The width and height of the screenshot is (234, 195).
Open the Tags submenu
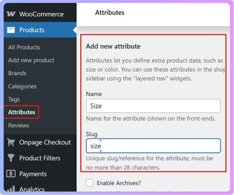pos(14,99)
